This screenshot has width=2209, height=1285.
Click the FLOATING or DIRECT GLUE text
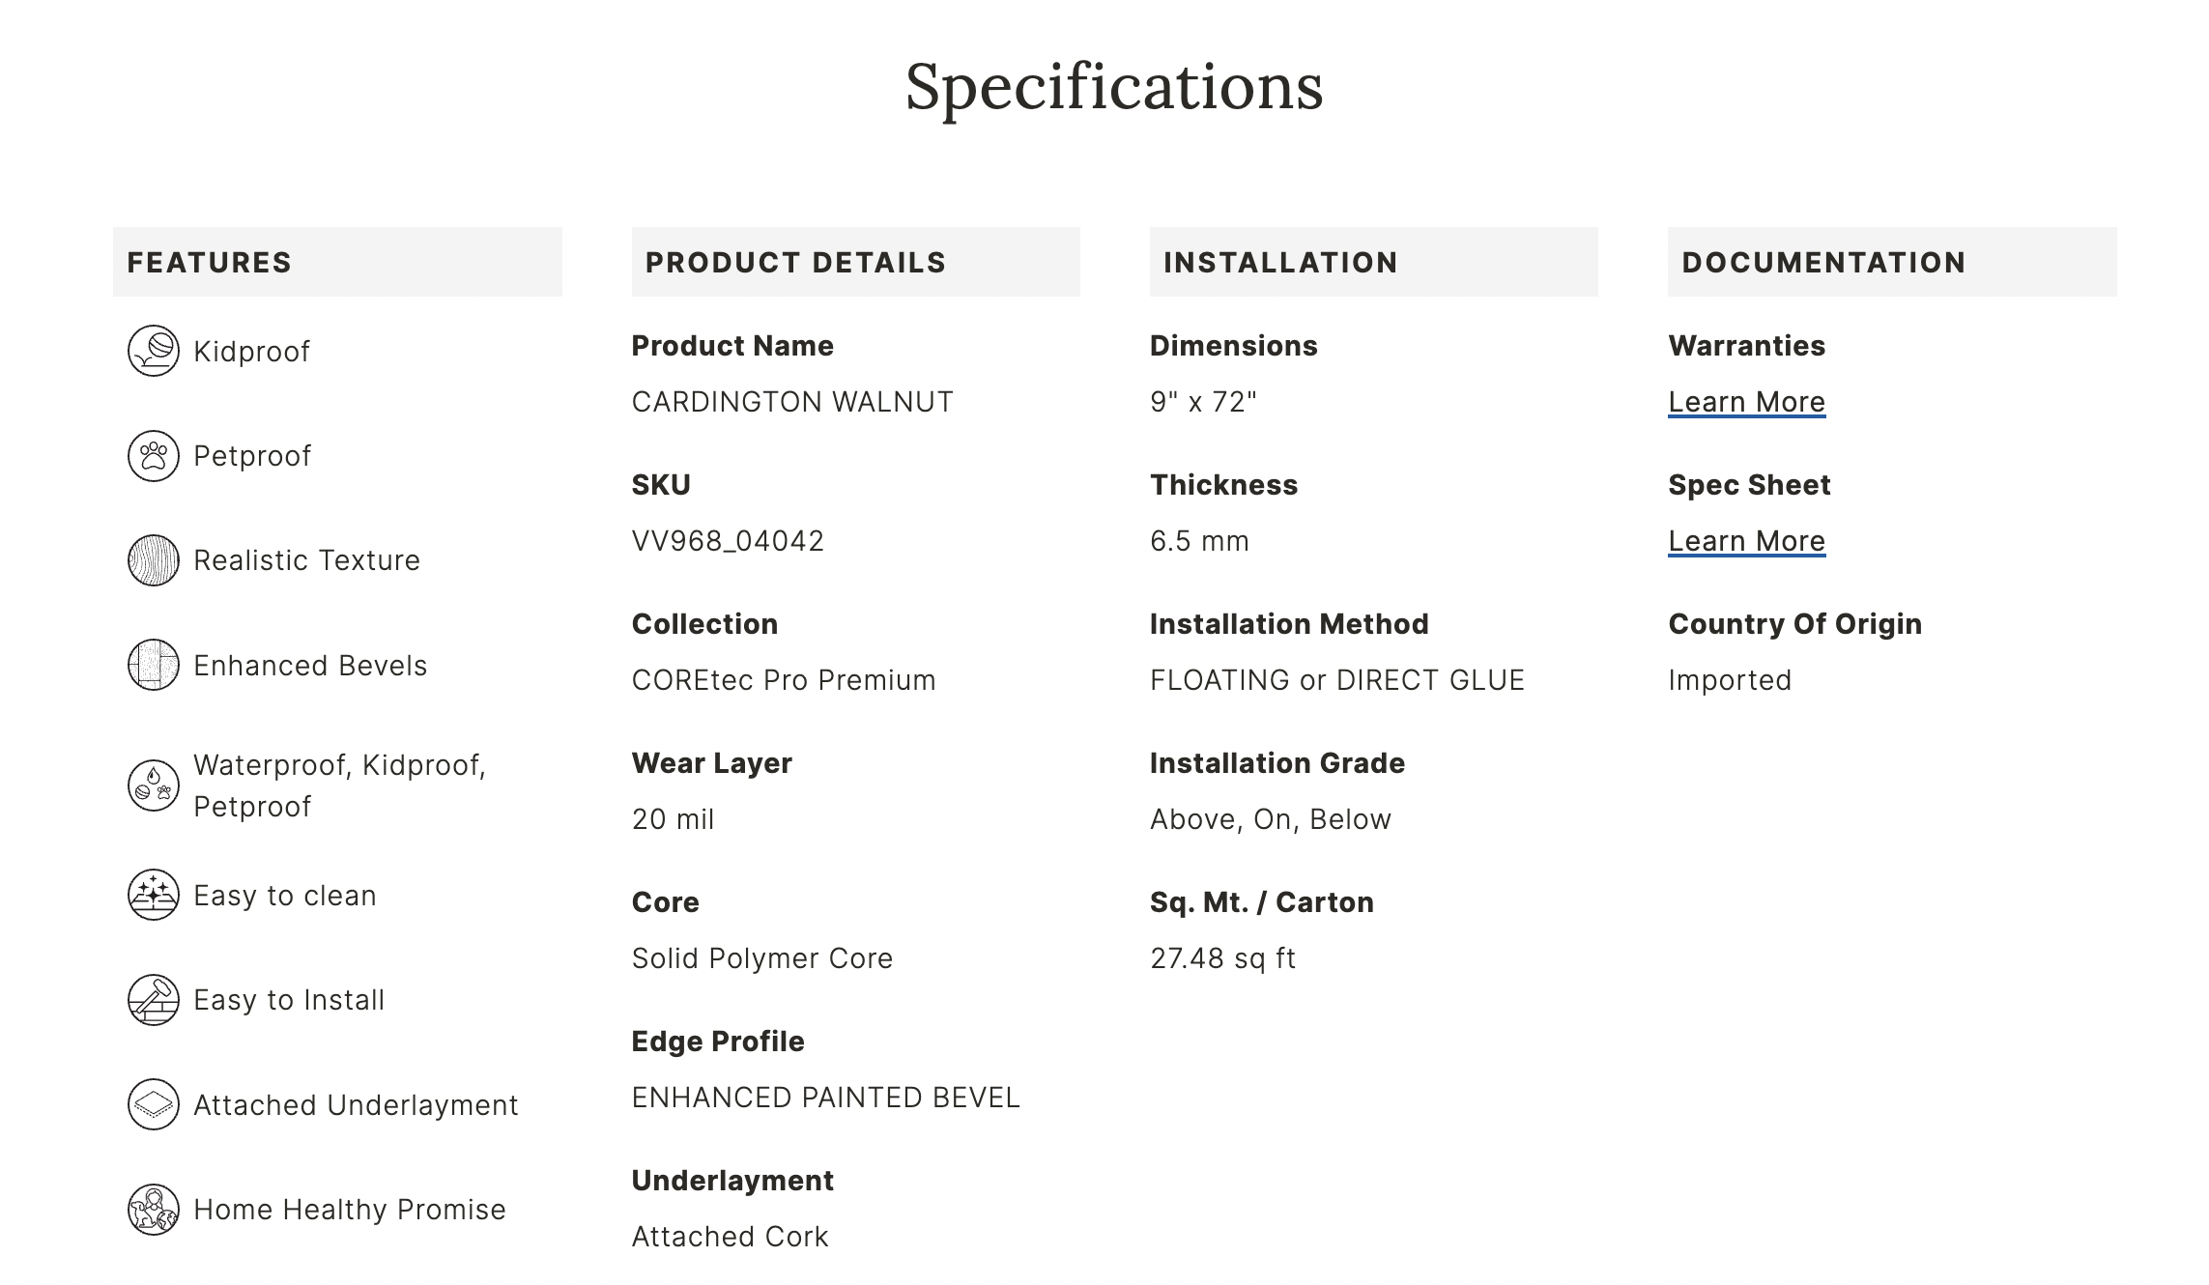(1337, 680)
